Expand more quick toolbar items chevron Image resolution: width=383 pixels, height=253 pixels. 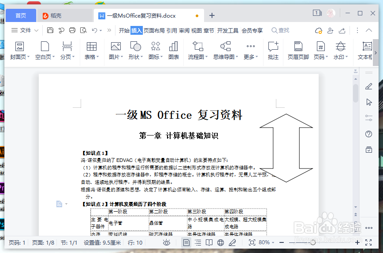[x=109, y=30]
